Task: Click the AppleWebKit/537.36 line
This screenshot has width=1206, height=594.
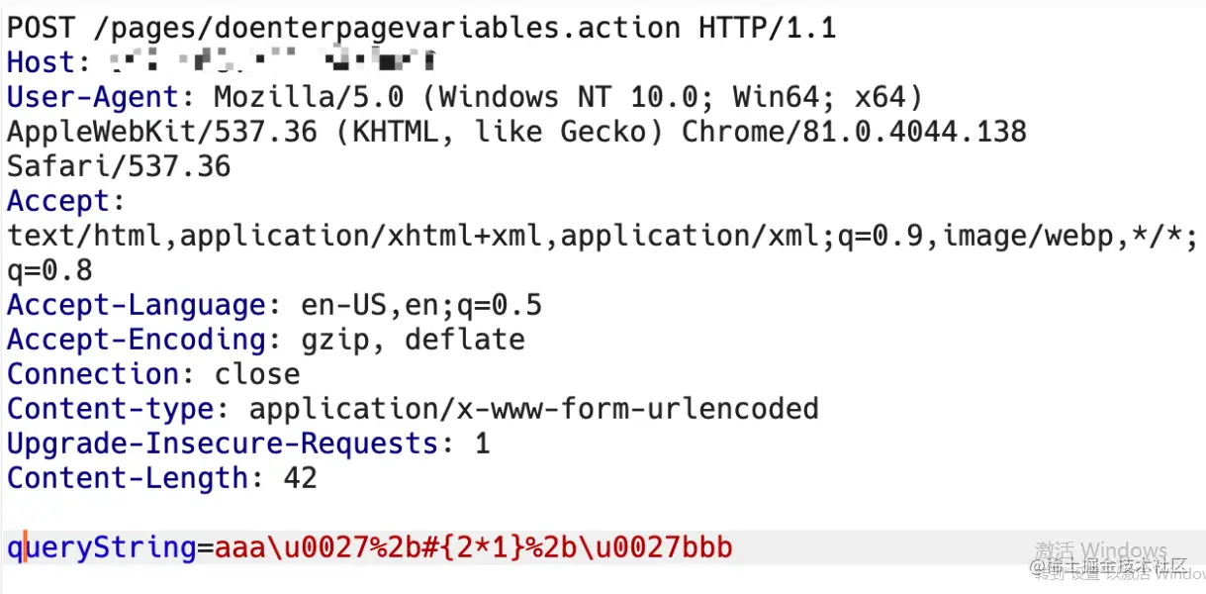Action: point(516,132)
